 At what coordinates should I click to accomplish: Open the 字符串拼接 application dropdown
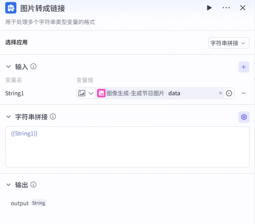tap(229, 43)
